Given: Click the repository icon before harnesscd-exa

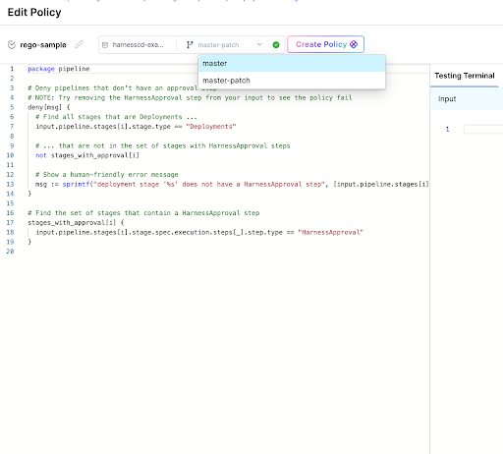Looking at the screenshot, I should click(105, 45).
